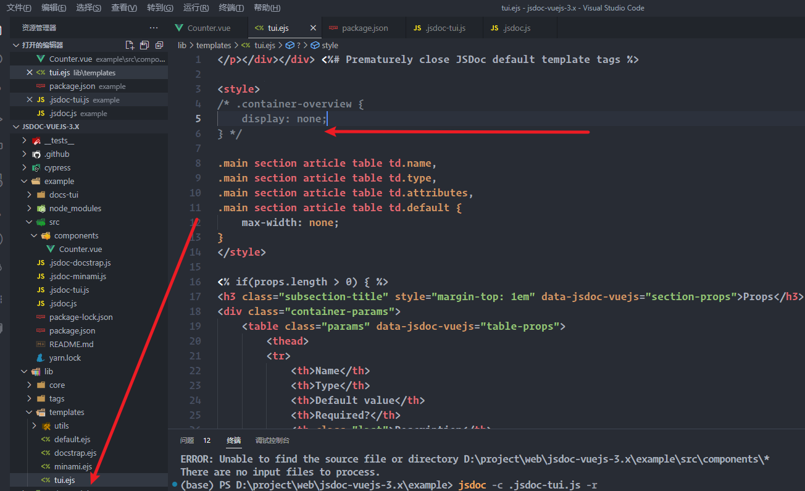Click the New File icon in Open Editors header
The width and height of the screenshot is (805, 491).
coord(130,45)
